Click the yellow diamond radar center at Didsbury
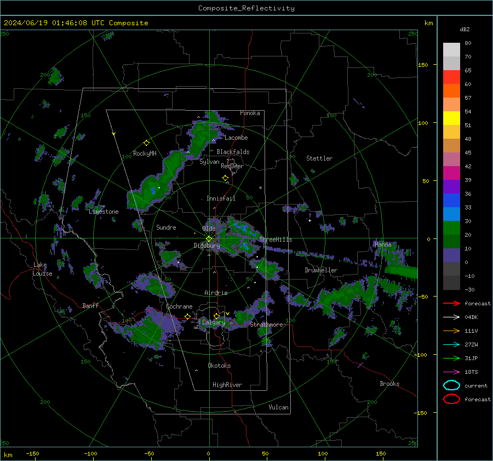 tap(209, 239)
